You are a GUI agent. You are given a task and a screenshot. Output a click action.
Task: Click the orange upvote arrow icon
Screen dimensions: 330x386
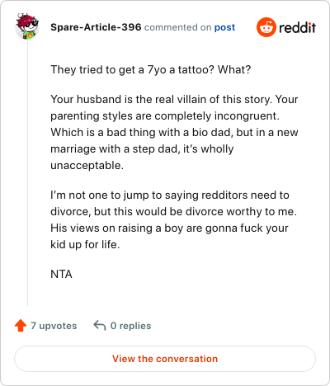click(x=21, y=326)
